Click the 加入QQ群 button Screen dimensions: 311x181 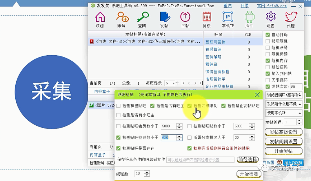(290, 163)
